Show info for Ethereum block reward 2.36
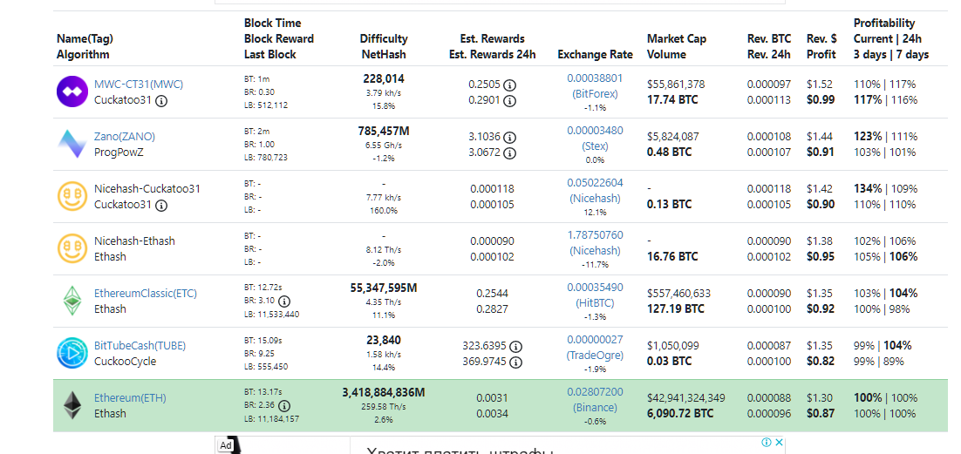This screenshot has height=454, width=961. tap(284, 405)
